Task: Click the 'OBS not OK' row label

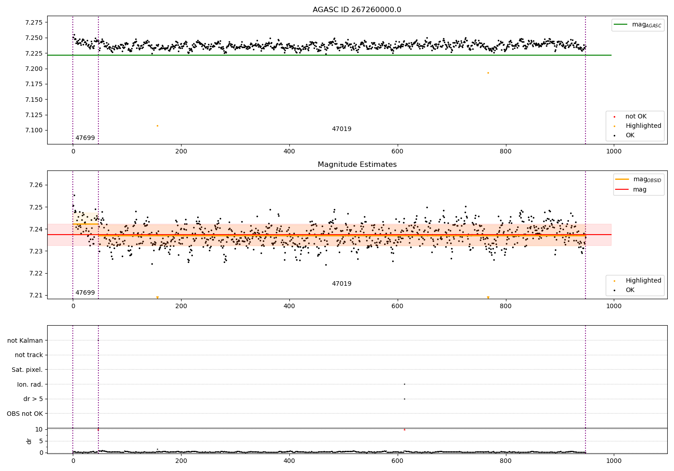Action: click(25, 414)
